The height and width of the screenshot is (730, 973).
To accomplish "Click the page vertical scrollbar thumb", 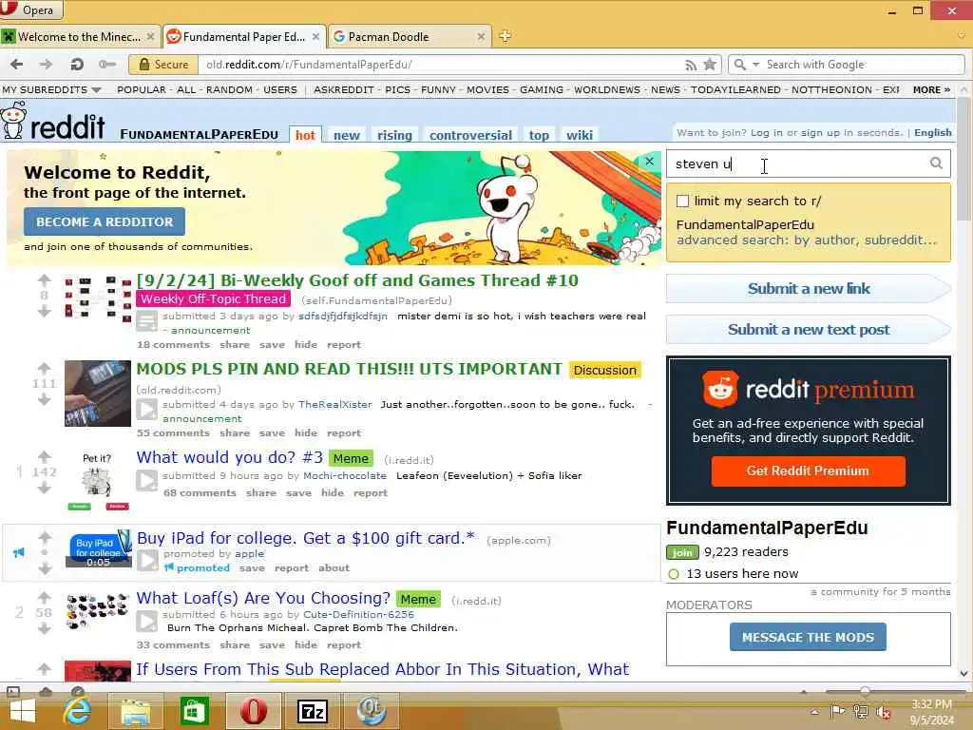I will (x=963, y=159).
